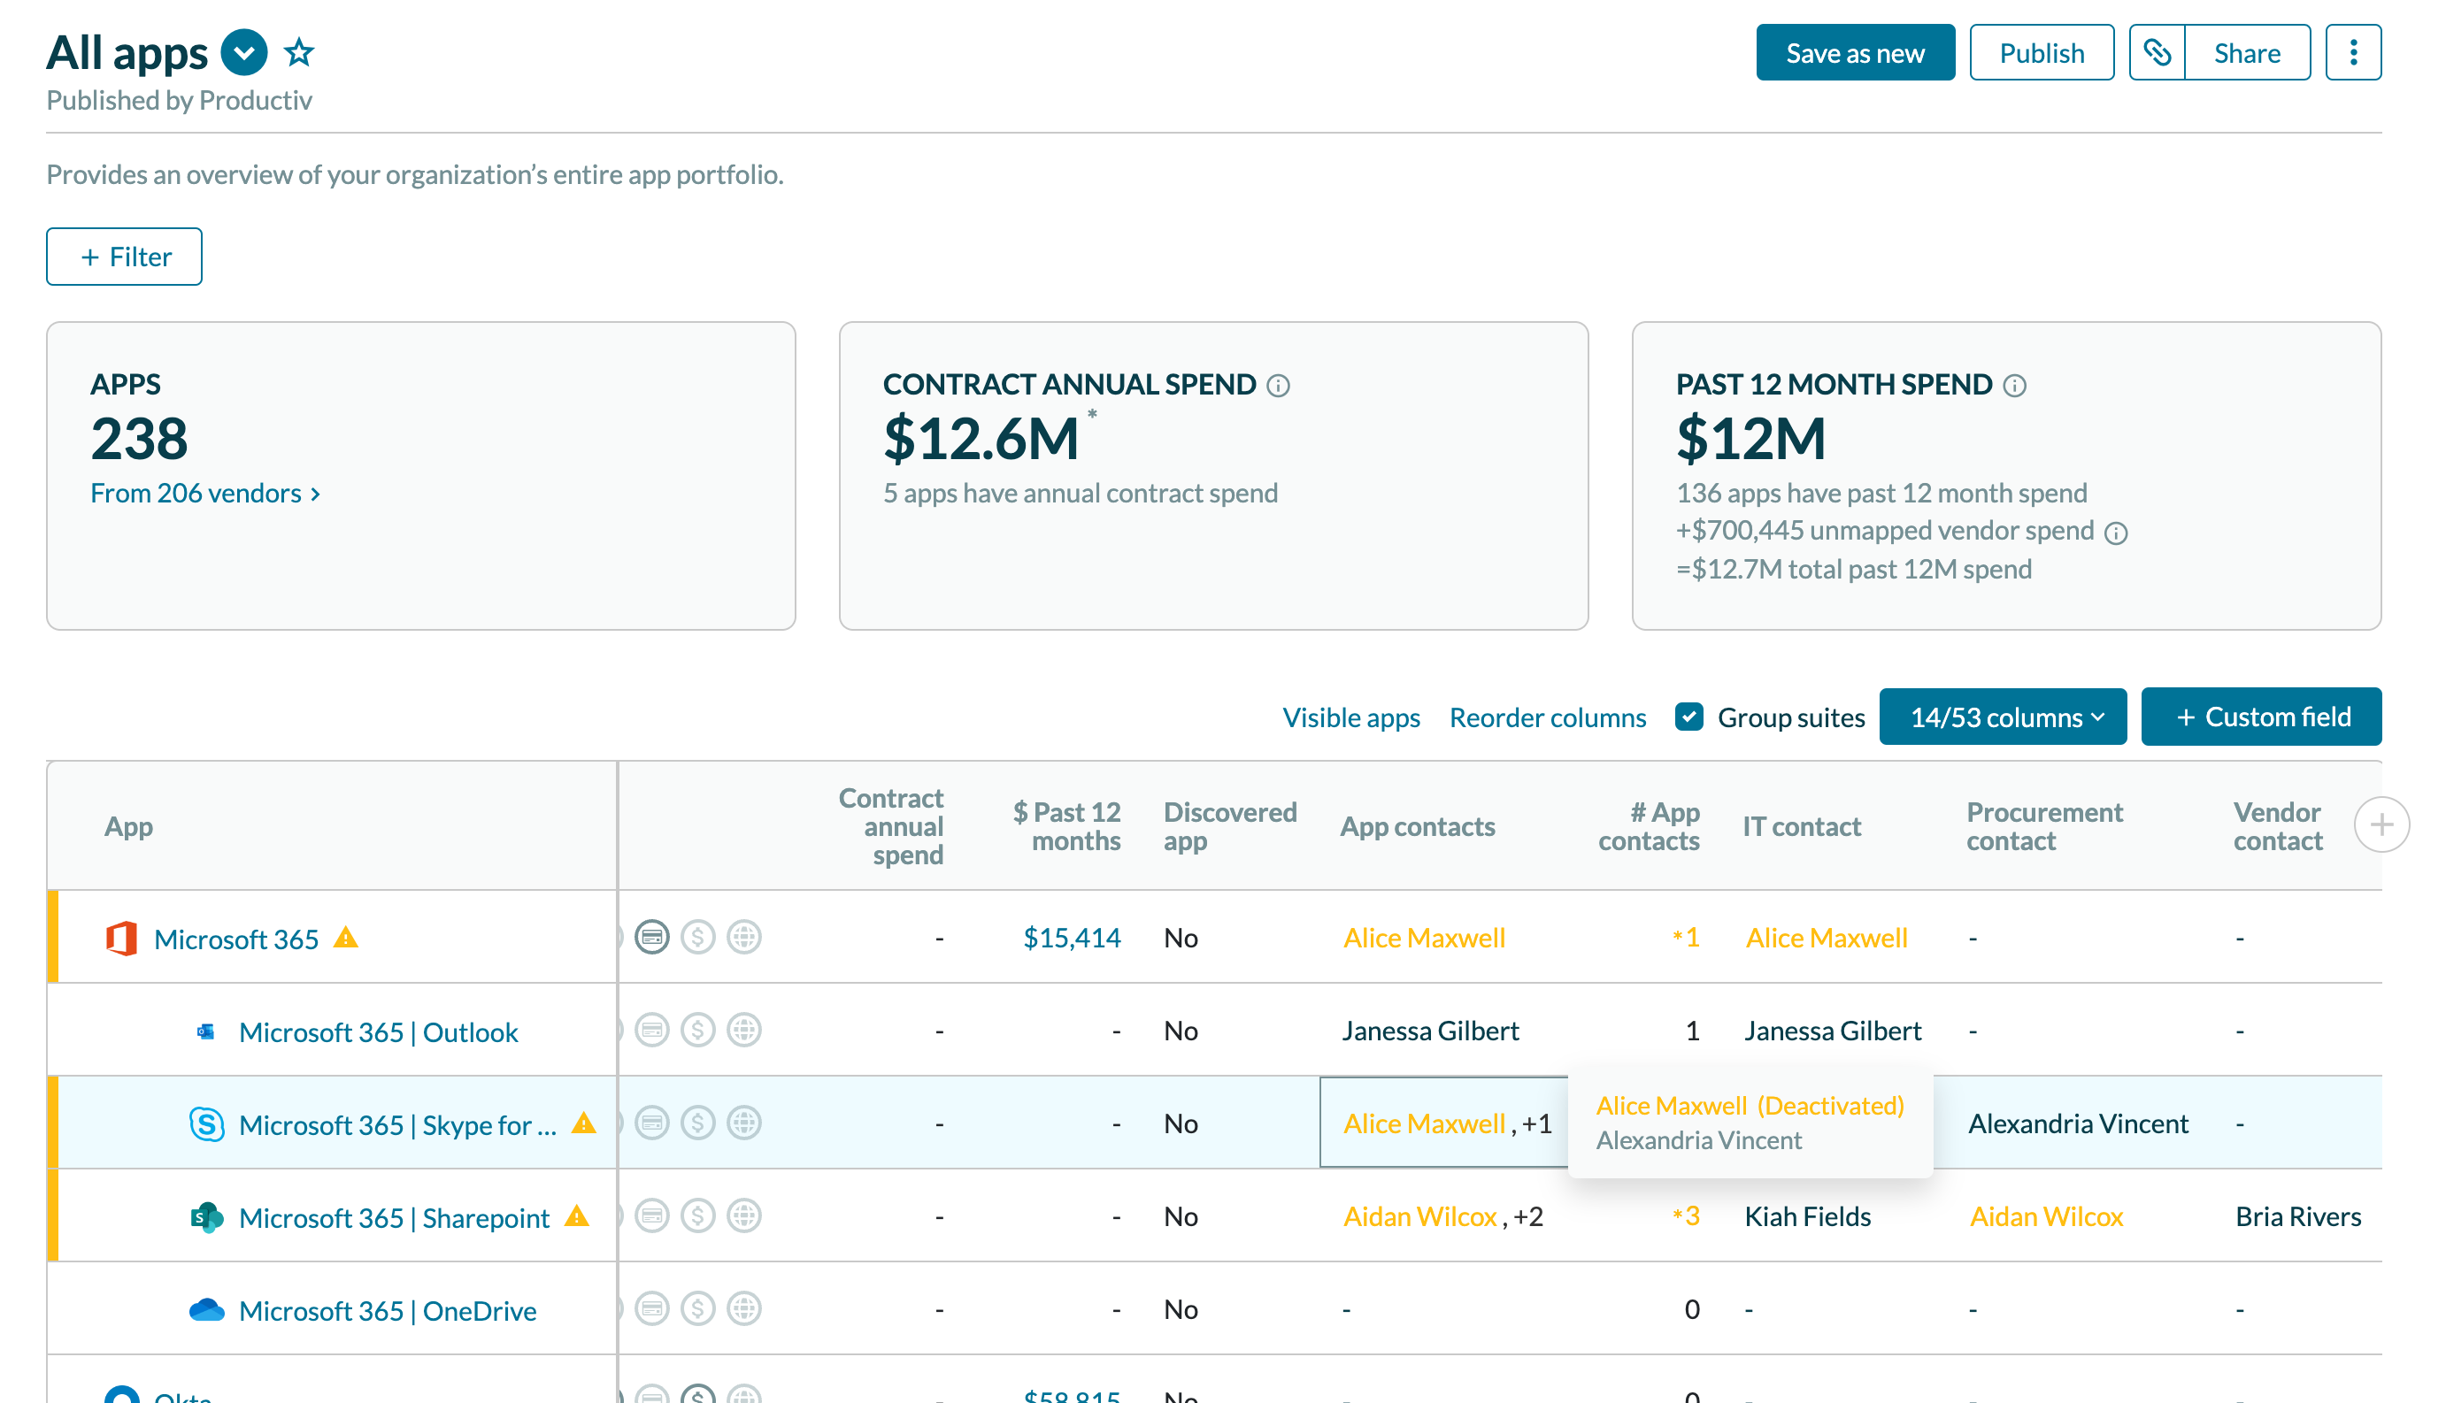2446x1403 pixels.
Task: Click dollar spend icon in Microsoft 365 row
Action: pos(697,937)
